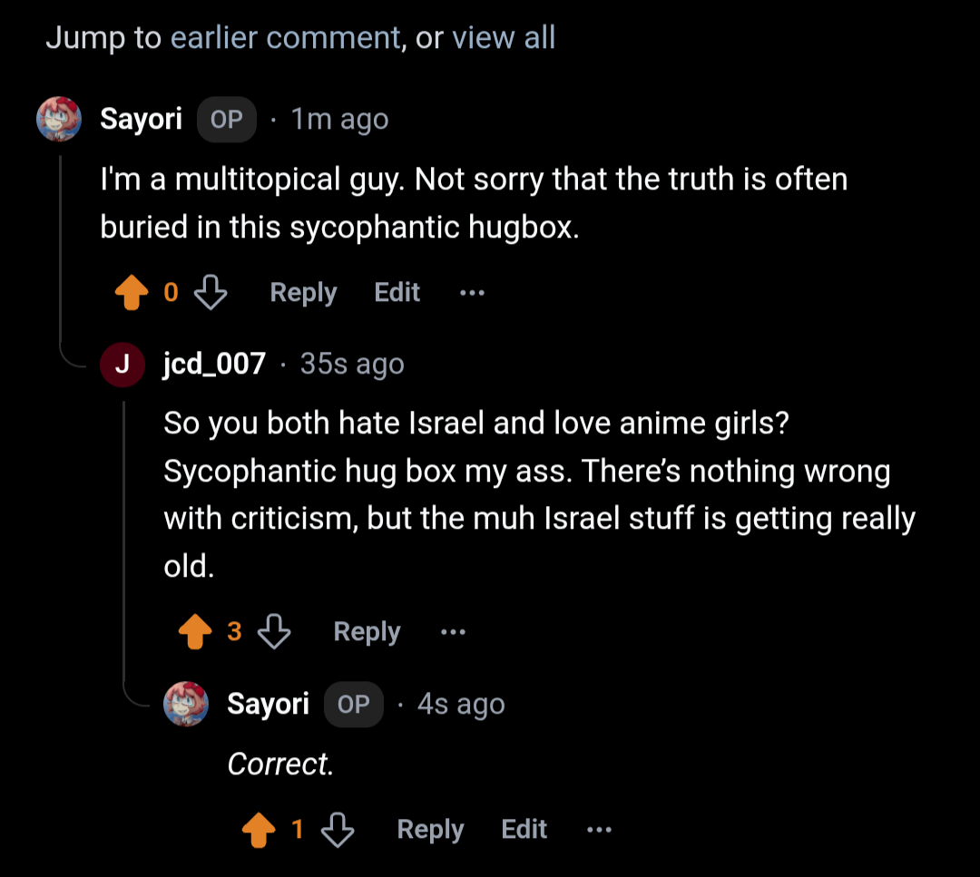Open Sayori's avatar on 'Correct.' reply
980x877 pixels.
point(186,705)
